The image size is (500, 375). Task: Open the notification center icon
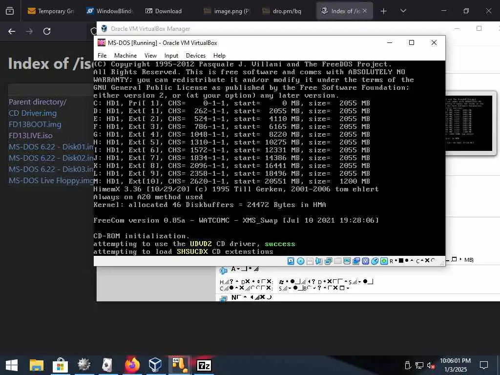coord(484,365)
